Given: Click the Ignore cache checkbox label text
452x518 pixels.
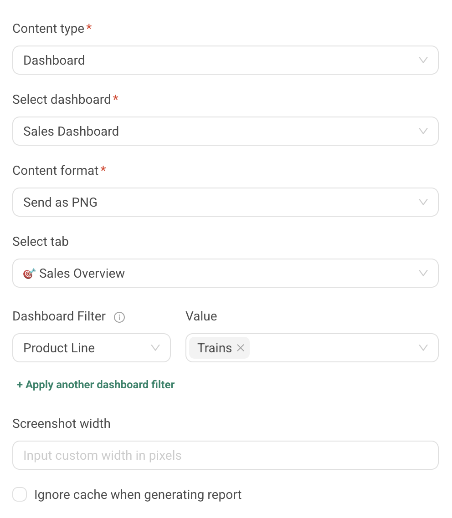Looking at the screenshot, I should 138,494.
